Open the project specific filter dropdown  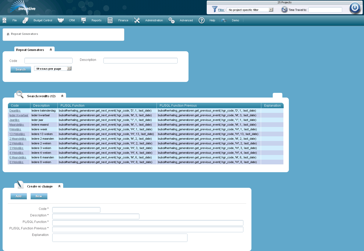[x=271, y=10]
